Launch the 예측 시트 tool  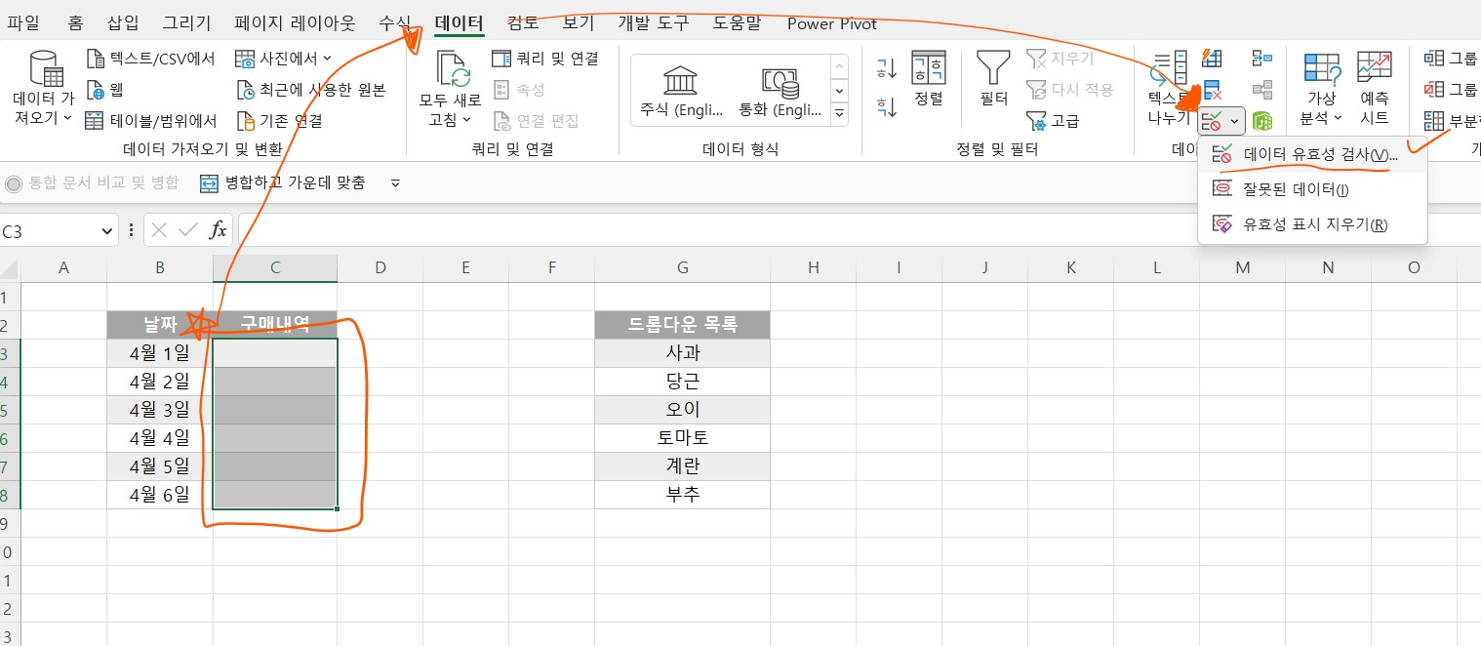pyautogui.click(x=1375, y=88)
